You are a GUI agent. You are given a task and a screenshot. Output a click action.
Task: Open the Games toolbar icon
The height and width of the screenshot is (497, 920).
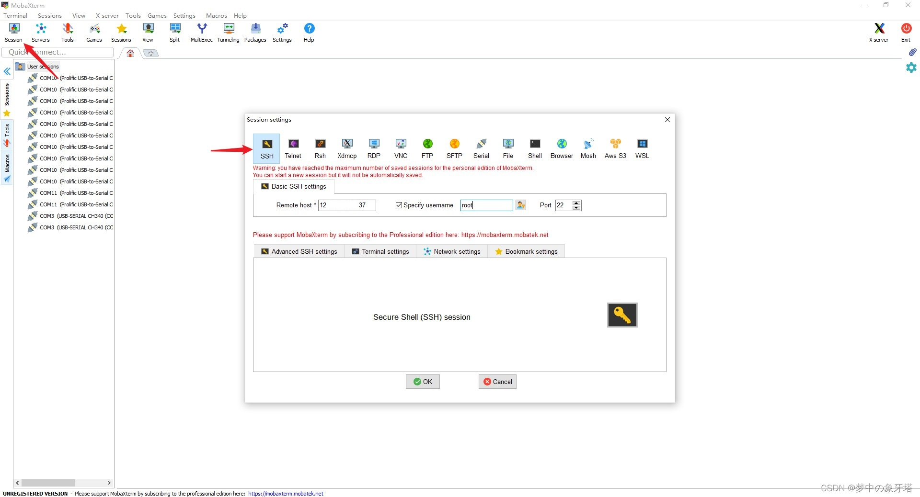pos(94,33)
